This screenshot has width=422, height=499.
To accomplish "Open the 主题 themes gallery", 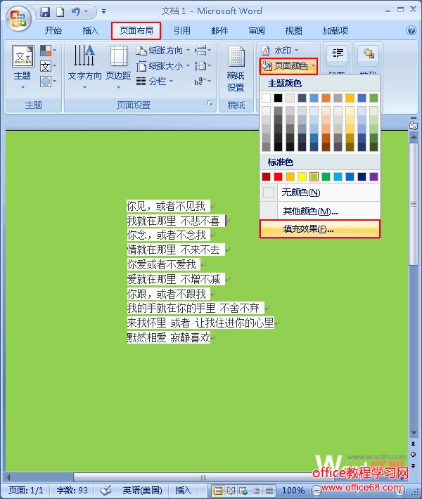I will 23,67.
